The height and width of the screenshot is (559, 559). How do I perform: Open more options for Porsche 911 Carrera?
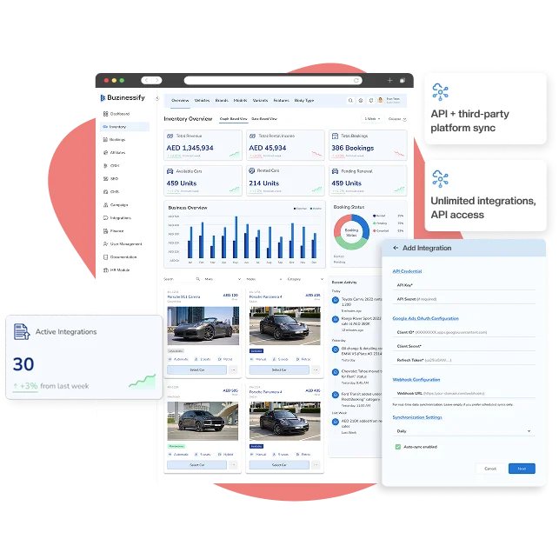click(232, 369)
